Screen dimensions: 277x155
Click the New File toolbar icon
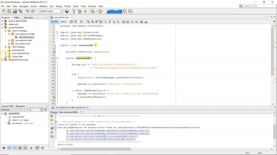4,11
